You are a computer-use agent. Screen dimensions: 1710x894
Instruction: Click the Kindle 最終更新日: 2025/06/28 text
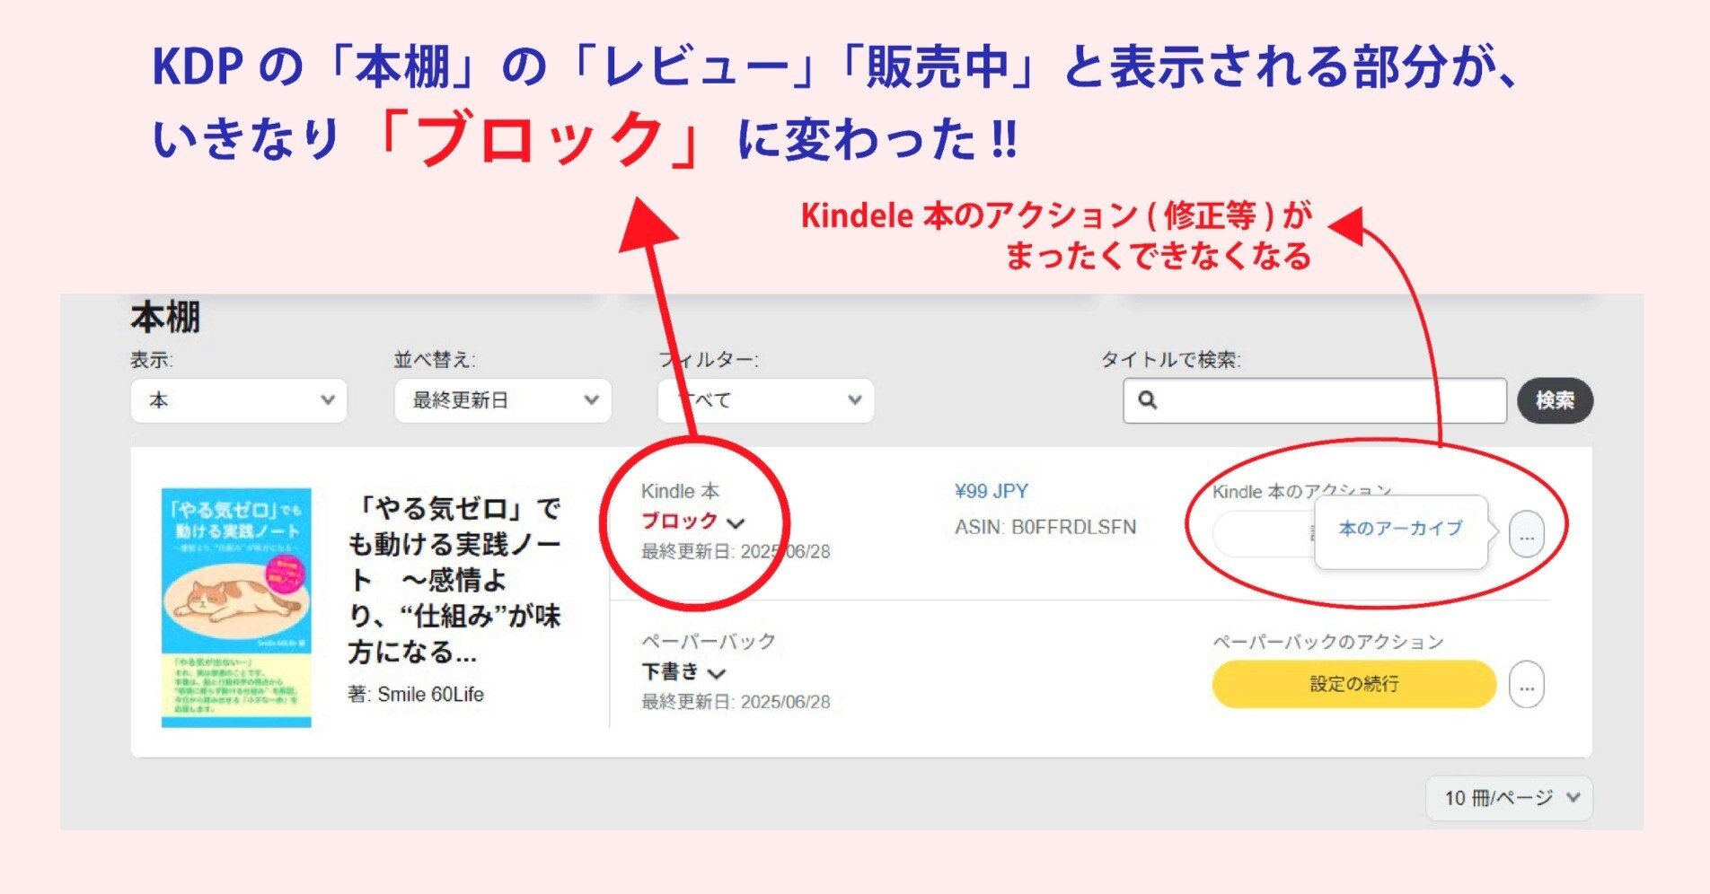coord(736,551)
